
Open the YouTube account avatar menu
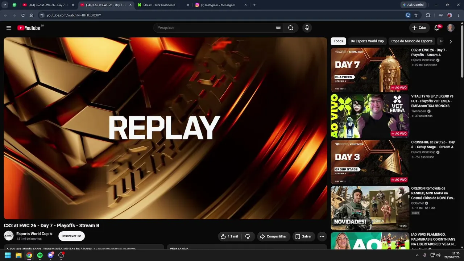click(x=451, y=28)
